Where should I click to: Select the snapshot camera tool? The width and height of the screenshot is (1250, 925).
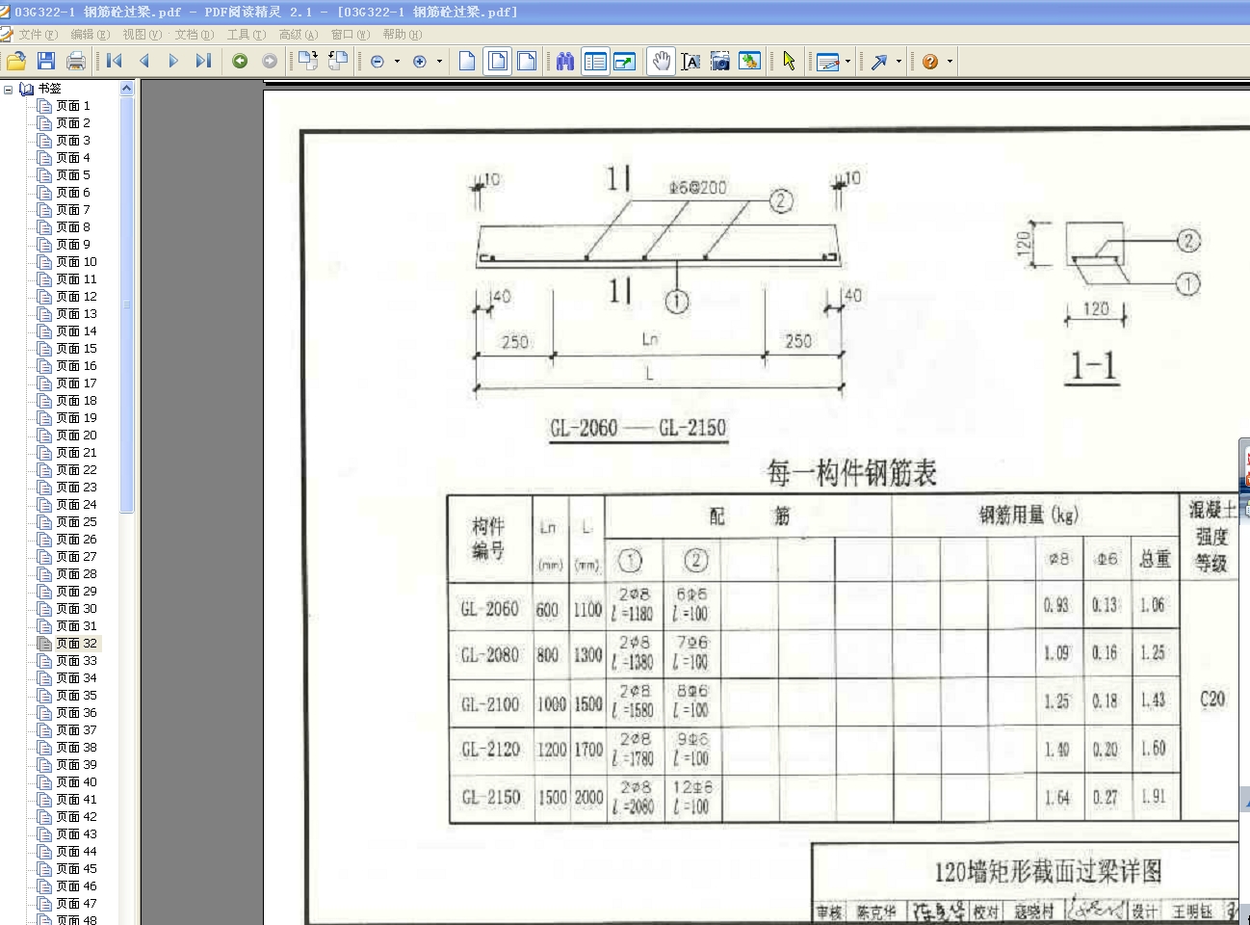(719, 62)
